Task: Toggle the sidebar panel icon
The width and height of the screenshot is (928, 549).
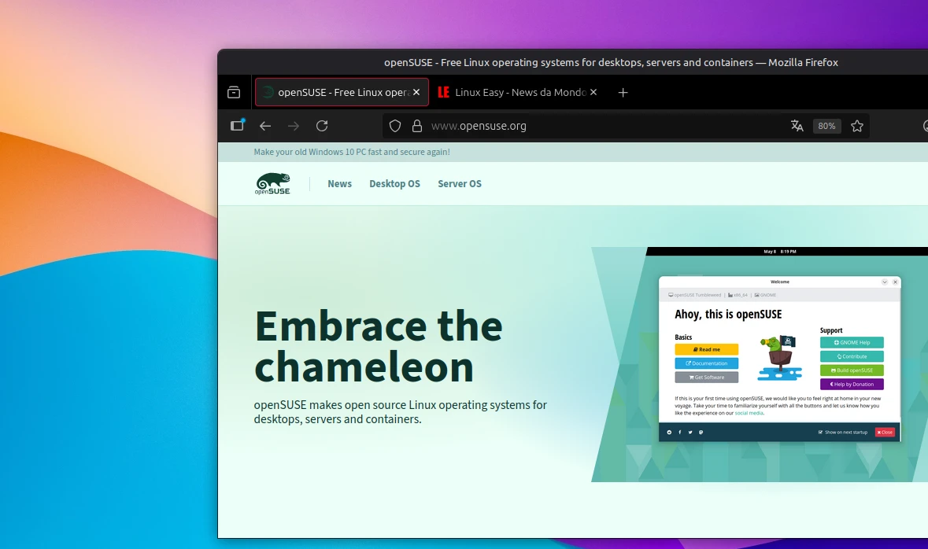Action: [x=237, y=126]
